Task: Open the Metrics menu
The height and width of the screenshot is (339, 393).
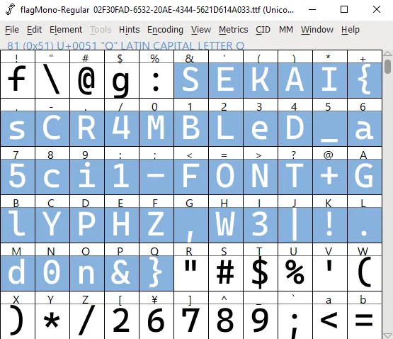Action: (x=234, y=30)
